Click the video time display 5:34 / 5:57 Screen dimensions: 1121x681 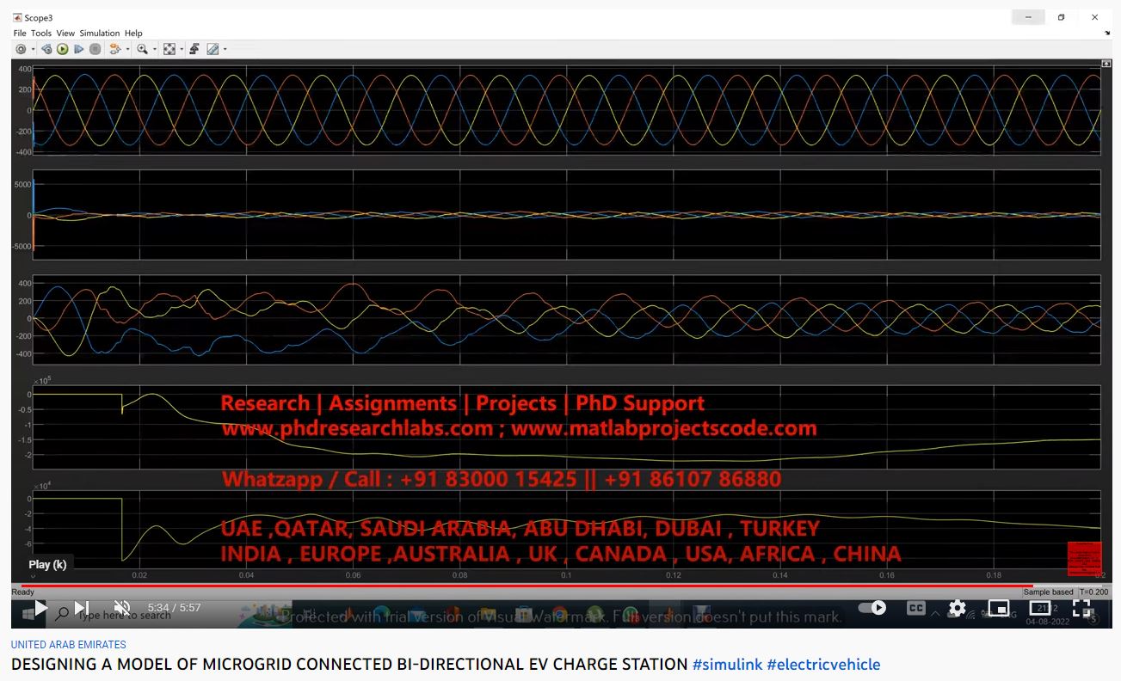pyautogui.click(x=174, y=608)
